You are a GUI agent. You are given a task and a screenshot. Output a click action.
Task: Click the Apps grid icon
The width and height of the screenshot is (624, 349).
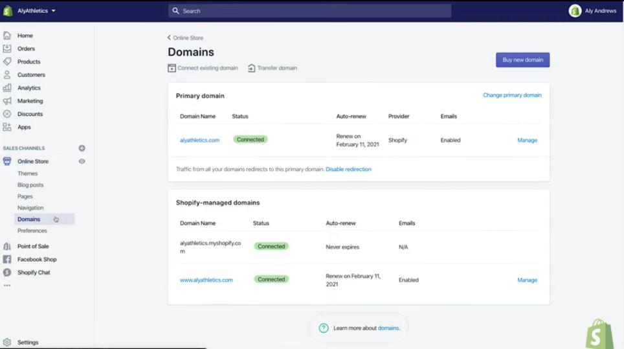6,127
